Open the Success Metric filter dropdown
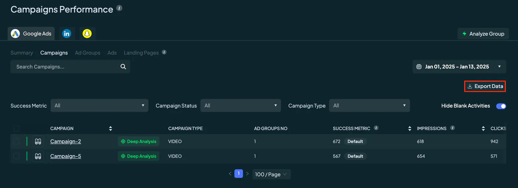The image size is (518, 188). [x=99, y=105]
